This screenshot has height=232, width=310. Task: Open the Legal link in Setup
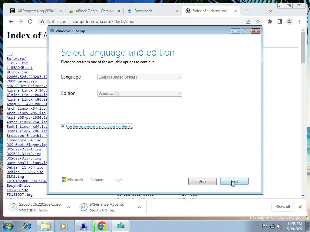click(118, 180)
